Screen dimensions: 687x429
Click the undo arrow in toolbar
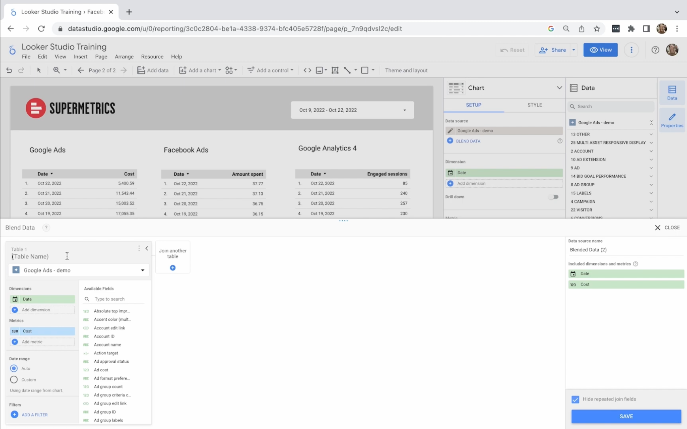(x=9, y=70)
